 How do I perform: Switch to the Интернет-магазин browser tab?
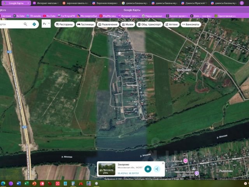46,3
